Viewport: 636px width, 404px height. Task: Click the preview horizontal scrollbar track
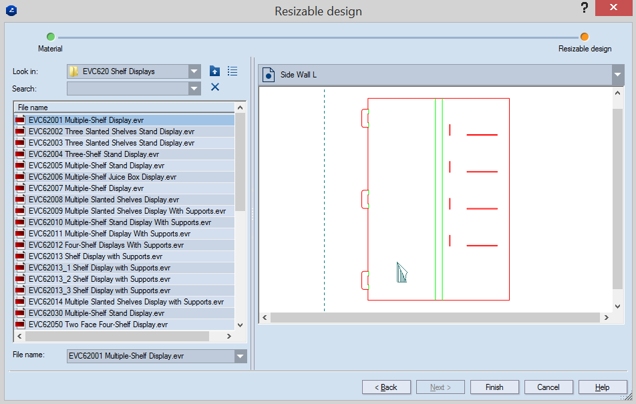[435, 318]
